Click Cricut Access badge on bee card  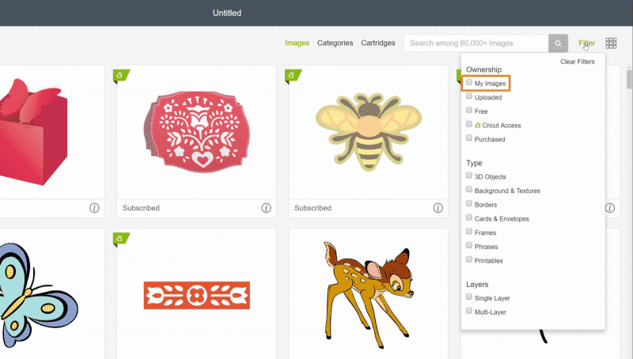[293, 76]
